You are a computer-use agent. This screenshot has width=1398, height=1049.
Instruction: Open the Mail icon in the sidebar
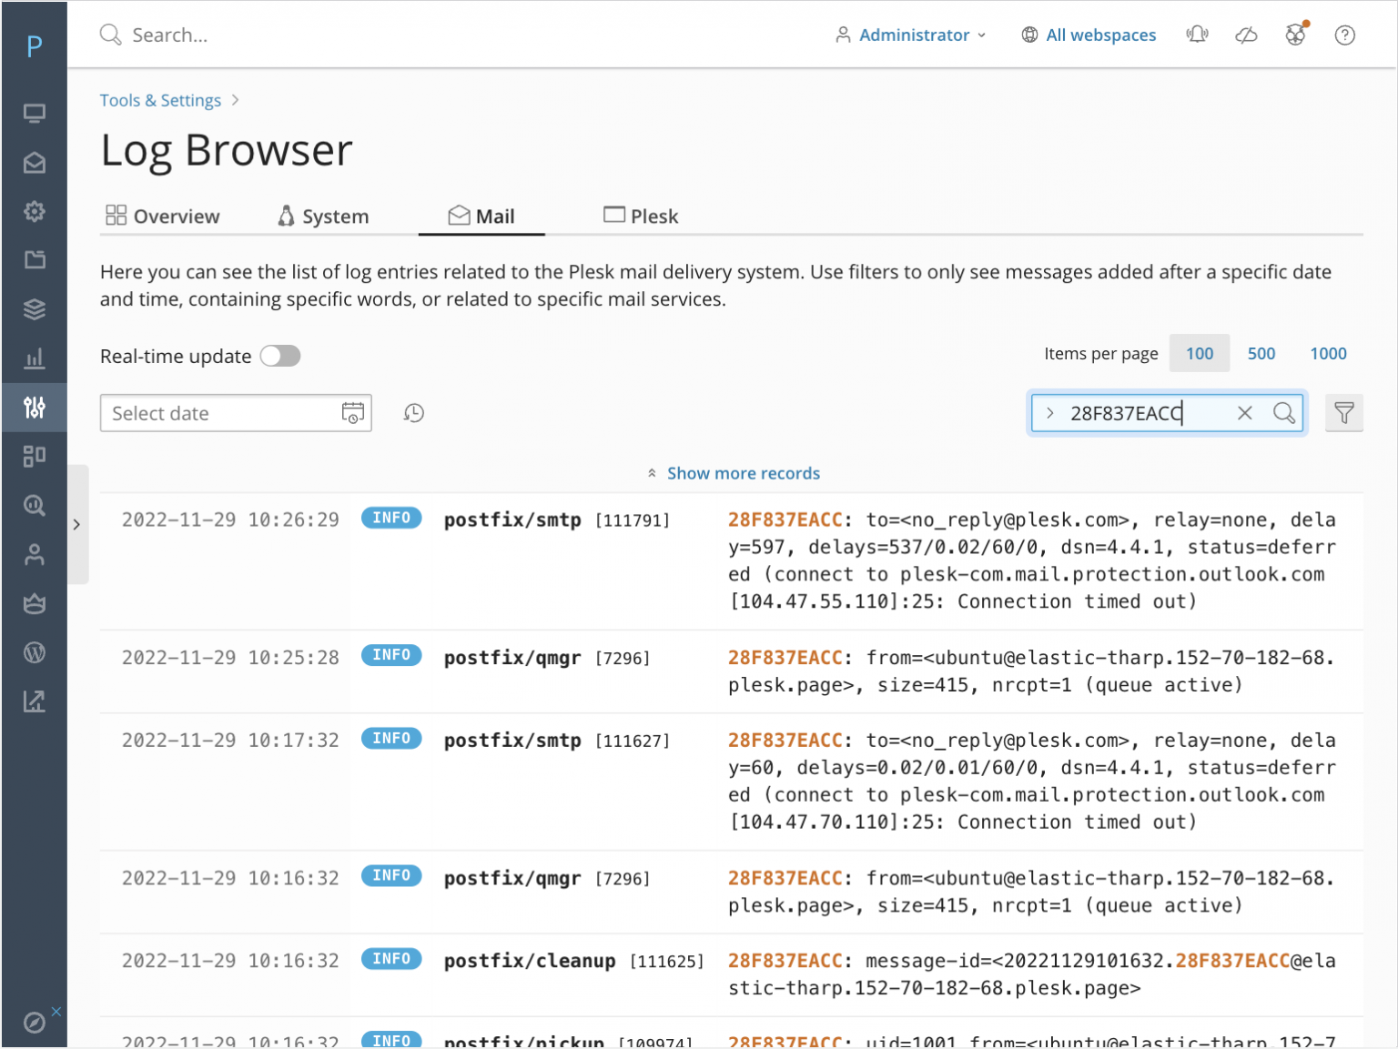pyautogui.click(x=35, y=162)
